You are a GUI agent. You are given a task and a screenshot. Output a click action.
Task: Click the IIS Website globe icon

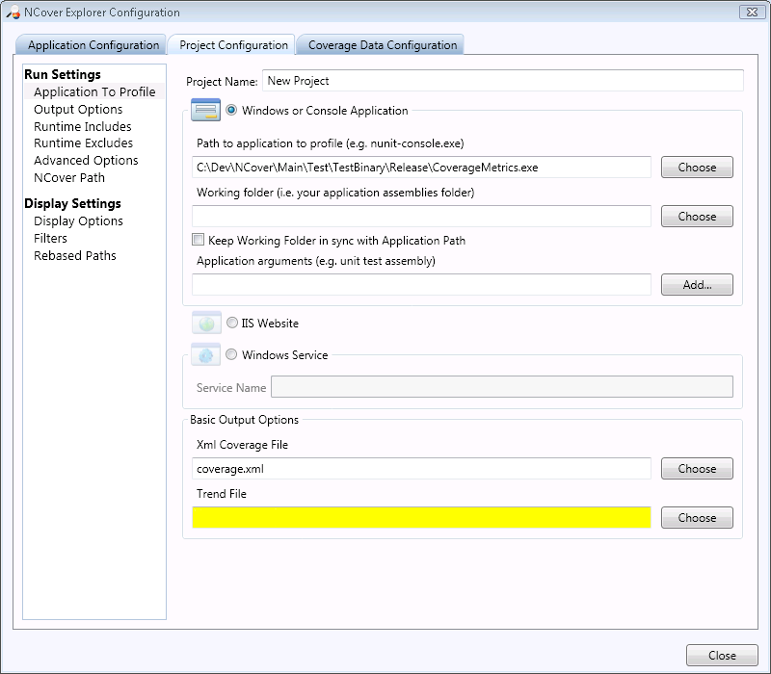click(206, 324)
